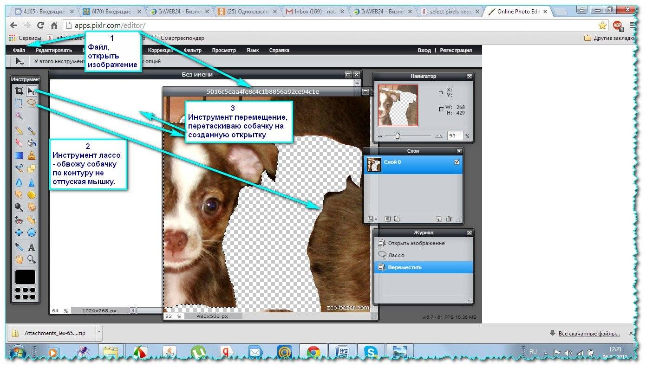Select the Pencil tool

(19, 131)
